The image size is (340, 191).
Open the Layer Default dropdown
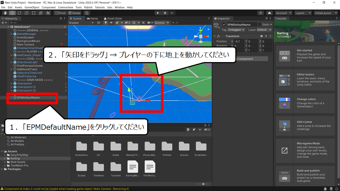[x=264, y=30]
